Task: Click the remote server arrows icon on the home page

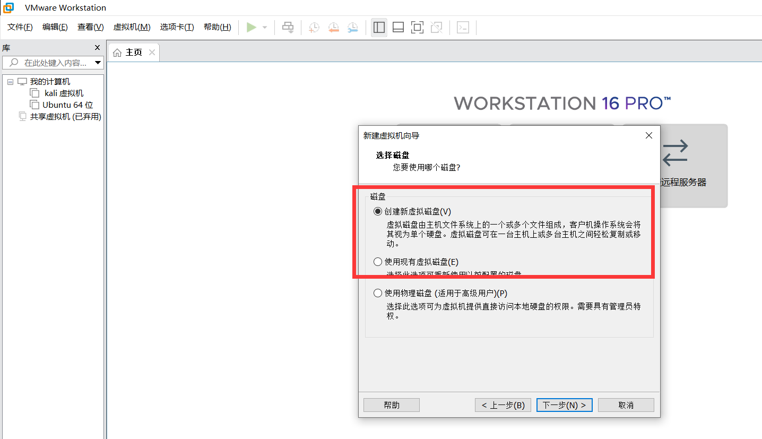Action: (x=675, y=153)
